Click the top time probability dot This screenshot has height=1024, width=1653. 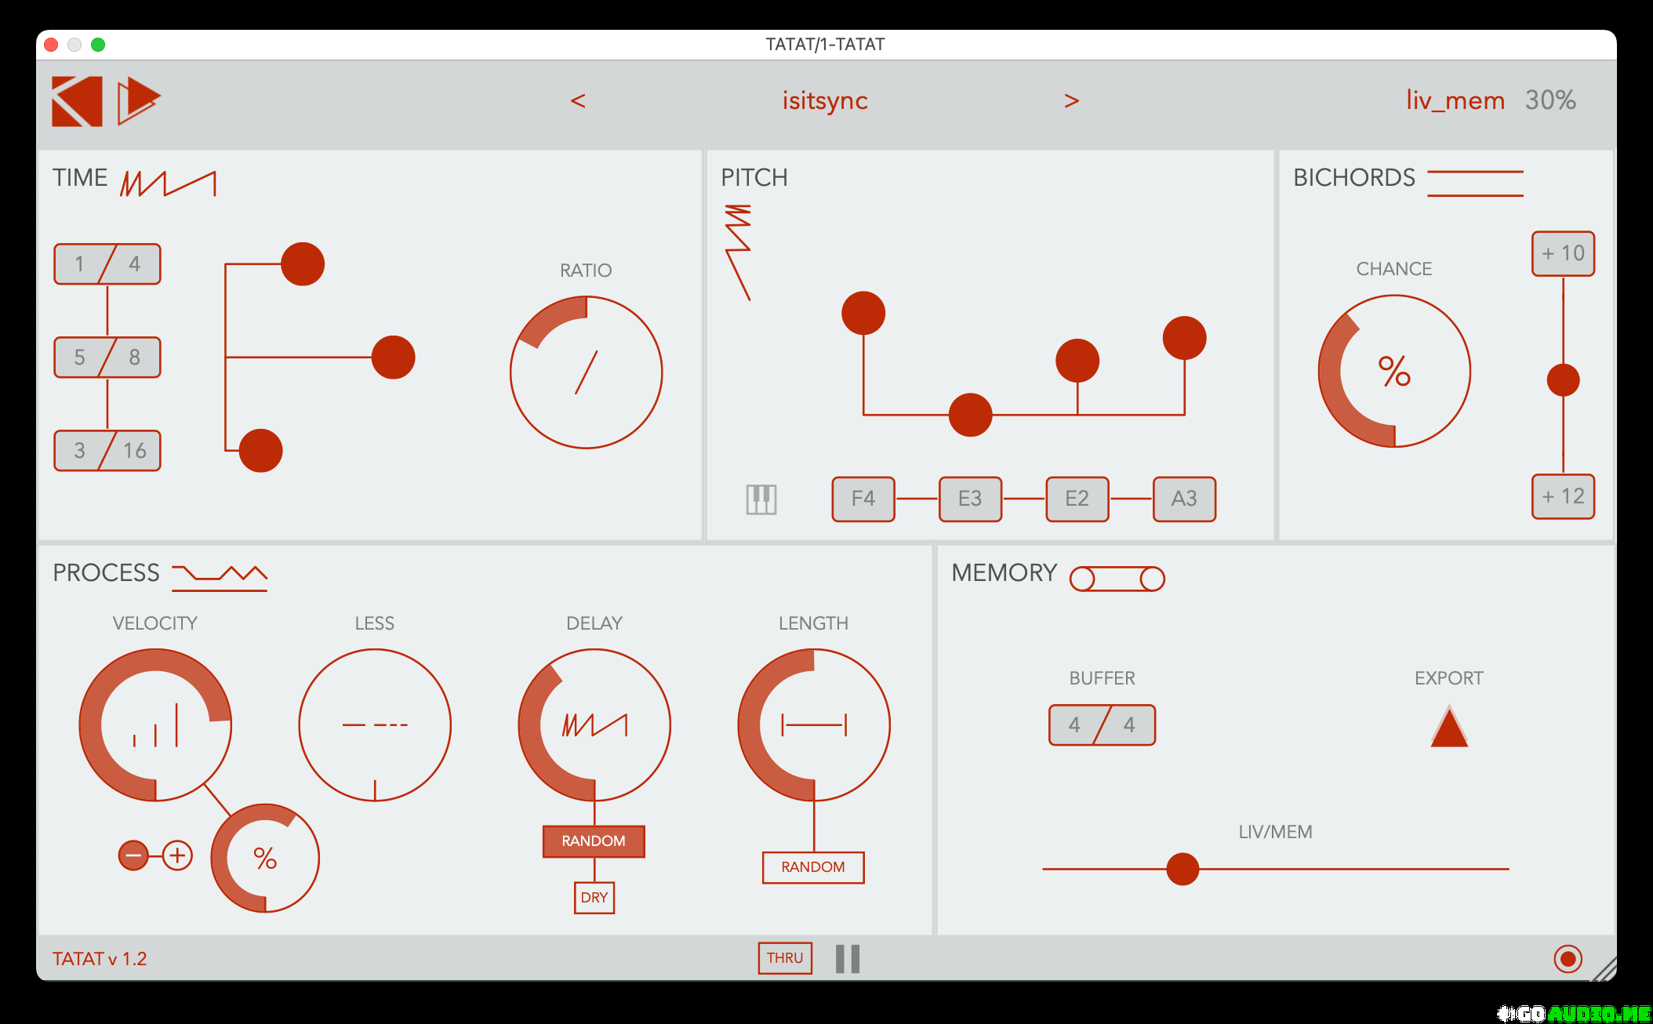(303, 264)
